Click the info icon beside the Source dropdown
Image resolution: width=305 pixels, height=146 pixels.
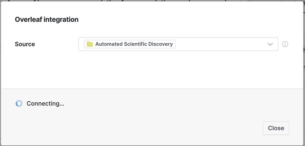[285, 44]
